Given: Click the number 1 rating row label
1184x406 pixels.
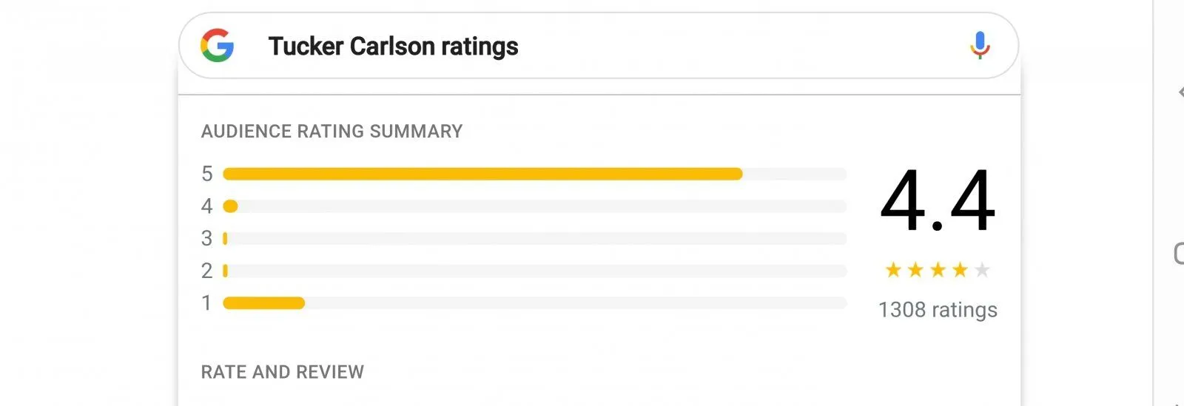Looking at the screenshot, I should [x=207, y=303].
